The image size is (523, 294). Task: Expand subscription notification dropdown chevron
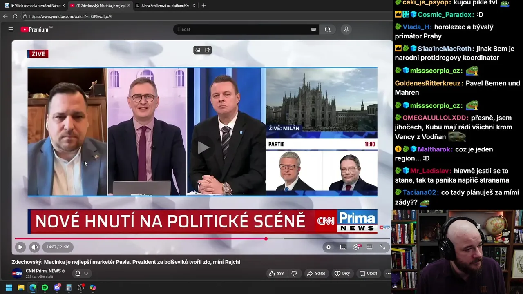(x=86, y=274)
